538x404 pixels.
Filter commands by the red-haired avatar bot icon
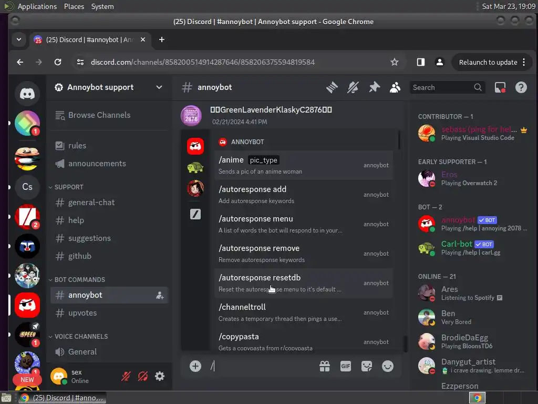pos(195,188)
